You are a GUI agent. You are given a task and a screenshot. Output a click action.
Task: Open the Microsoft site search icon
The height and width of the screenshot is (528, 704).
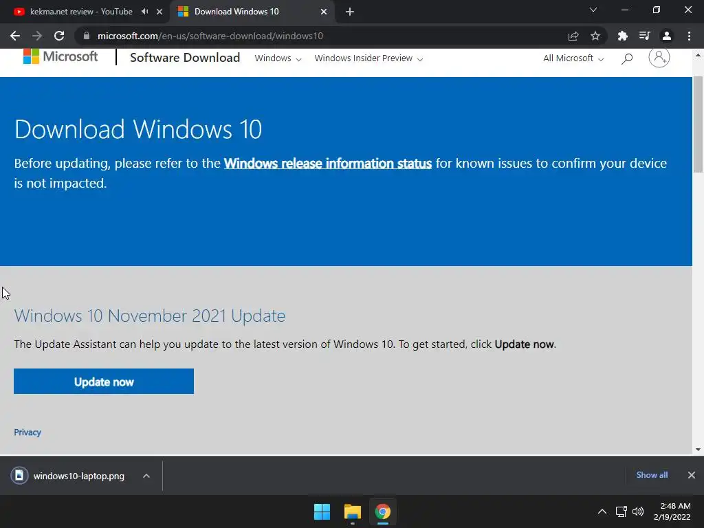[627, 58]
